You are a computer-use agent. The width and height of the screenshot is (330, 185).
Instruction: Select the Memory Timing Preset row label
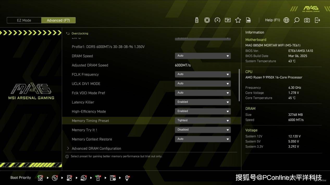pos(90,121)
